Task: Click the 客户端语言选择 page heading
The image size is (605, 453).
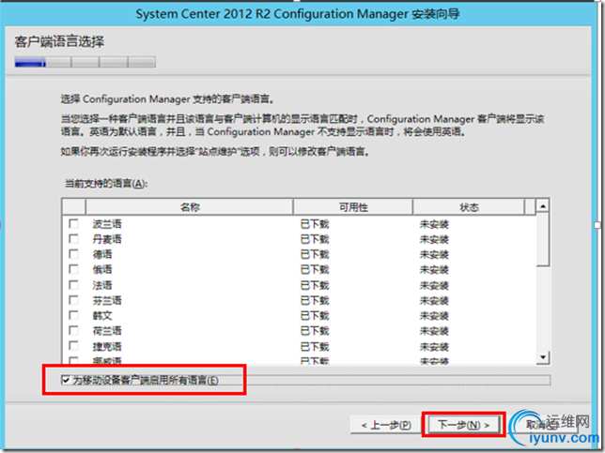Action: point(59,41)
